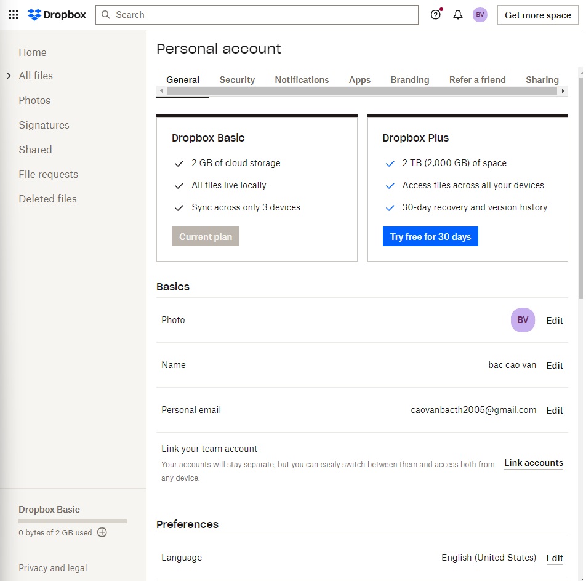
Task: Switch to the Refer a friend tab
Action: click(x=477, y=80)
